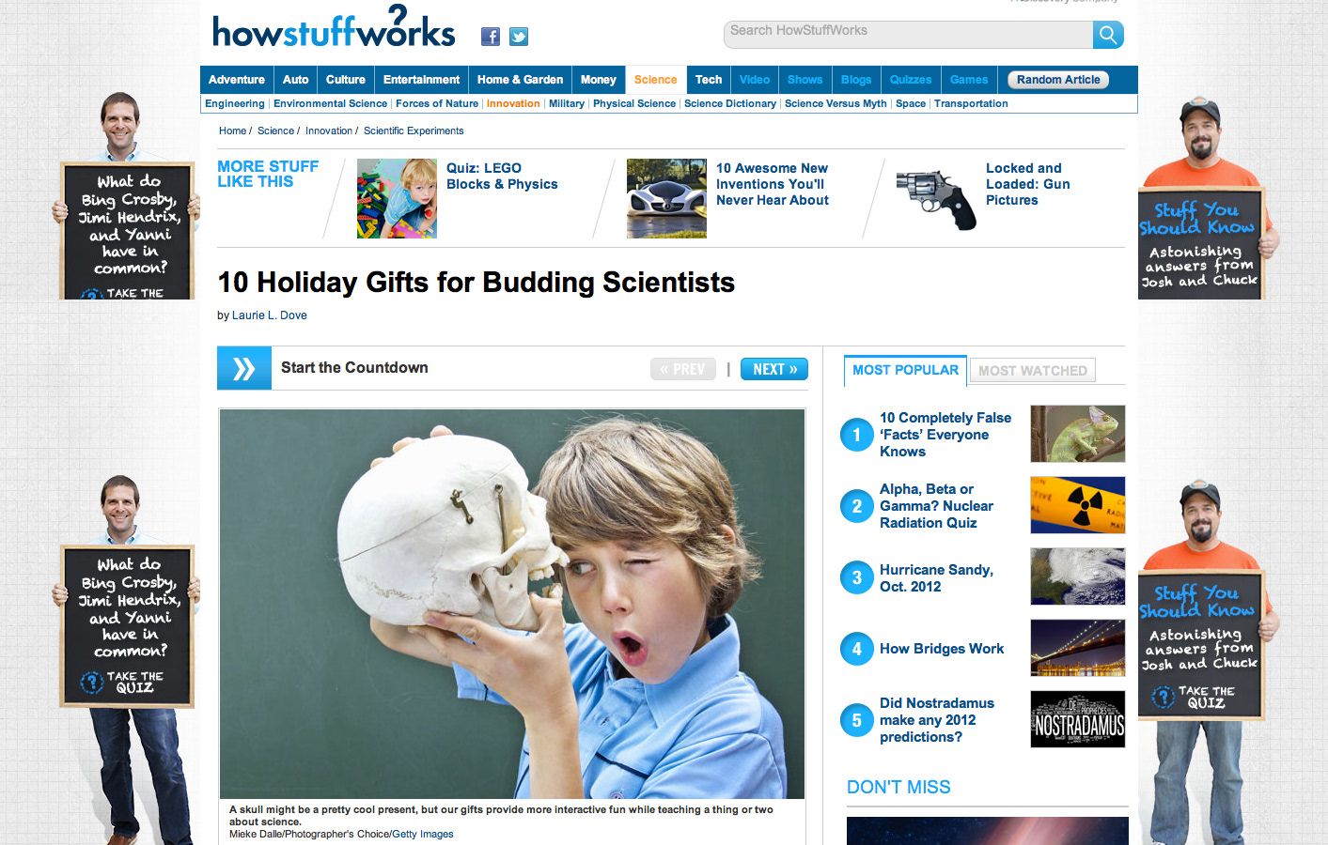Select the number 3 popular ranking badge
The height and width of the screenshot is (845, 1328).
pyautogui.click(x=857, y=577)
